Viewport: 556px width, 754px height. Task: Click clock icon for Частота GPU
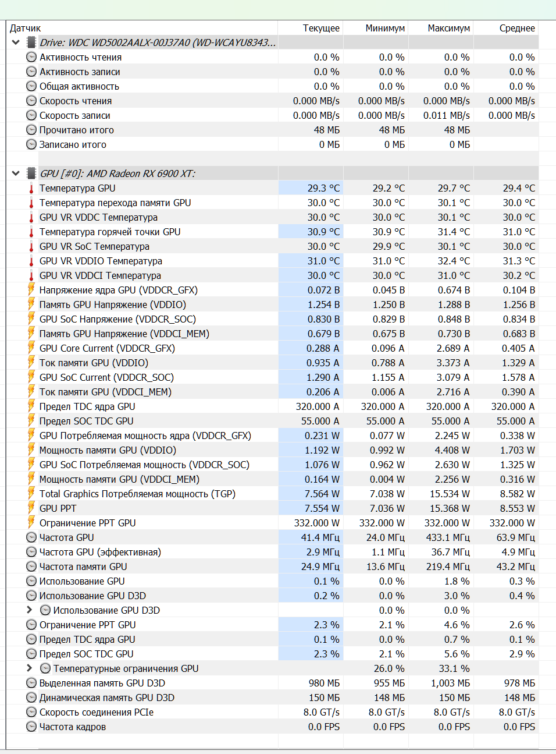[31, 537]
